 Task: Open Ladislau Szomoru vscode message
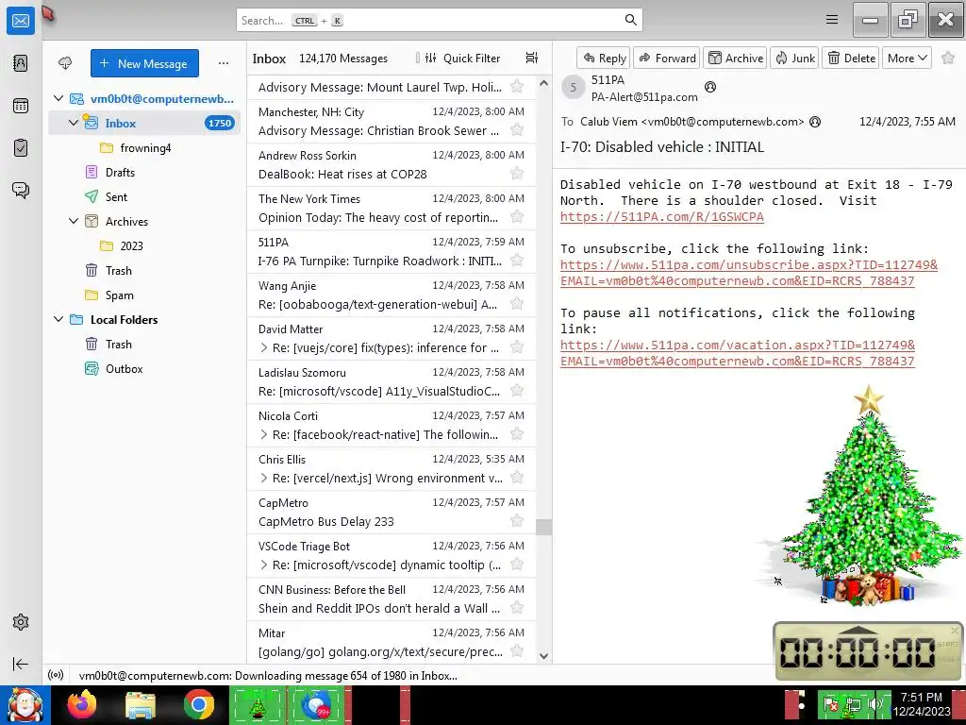click(391, 381)
